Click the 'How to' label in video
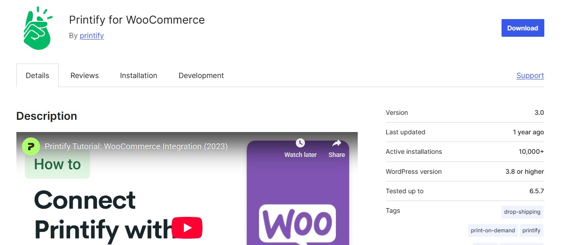Viewport: 583px width, 245px height. (57, 164)
